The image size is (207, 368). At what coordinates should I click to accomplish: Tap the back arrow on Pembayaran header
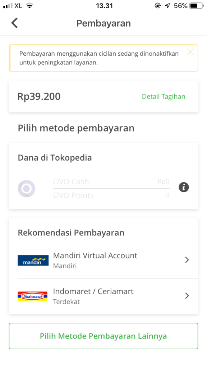(x=14, y=23)
